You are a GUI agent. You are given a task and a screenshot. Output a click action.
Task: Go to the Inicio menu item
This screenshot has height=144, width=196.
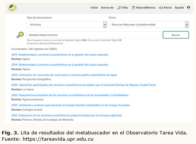[94, 8]
